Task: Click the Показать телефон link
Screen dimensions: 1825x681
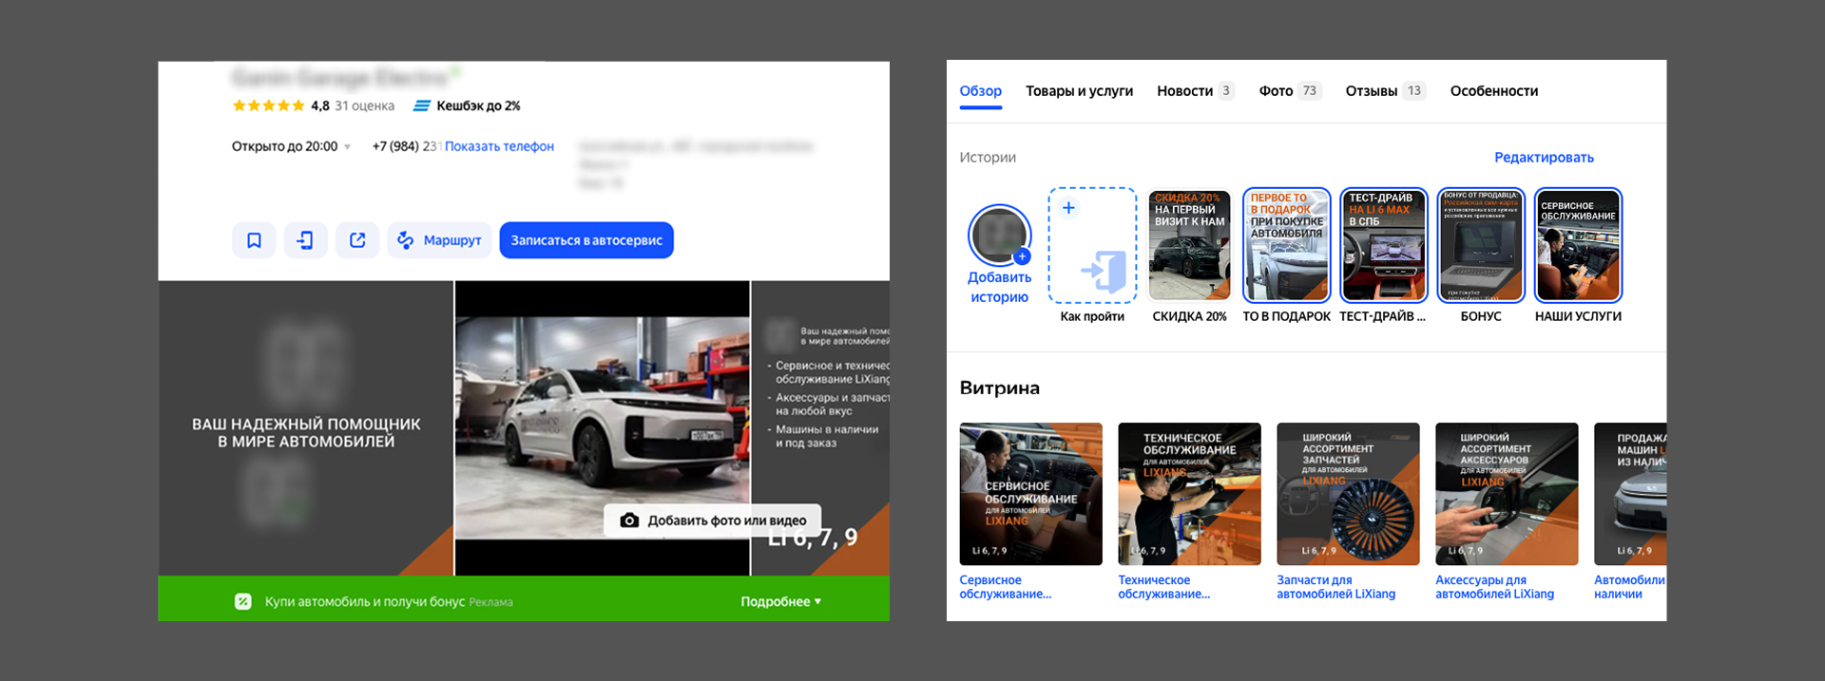Action: click(499, 146)
